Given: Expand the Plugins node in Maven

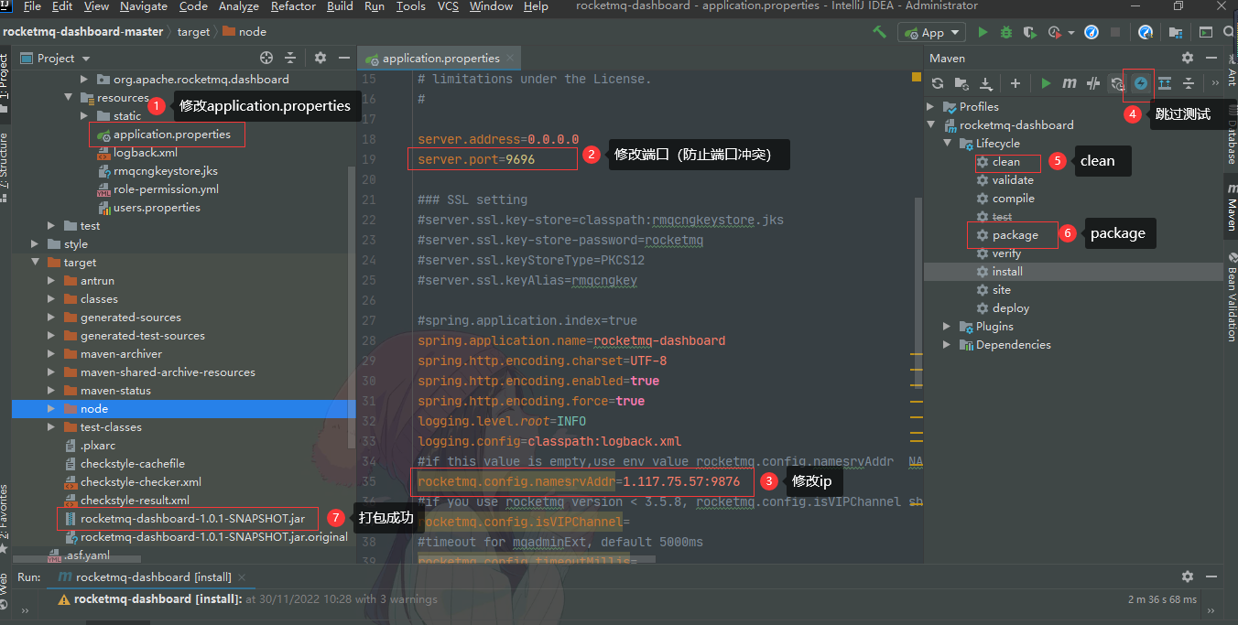Looking at the screenshot, I should click(948, 327).
